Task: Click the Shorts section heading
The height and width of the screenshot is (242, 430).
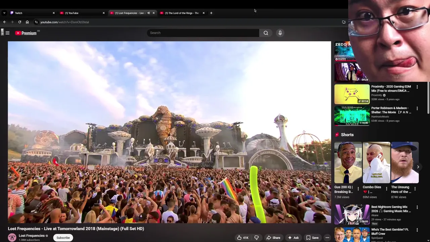Action: tap(347, 135)
